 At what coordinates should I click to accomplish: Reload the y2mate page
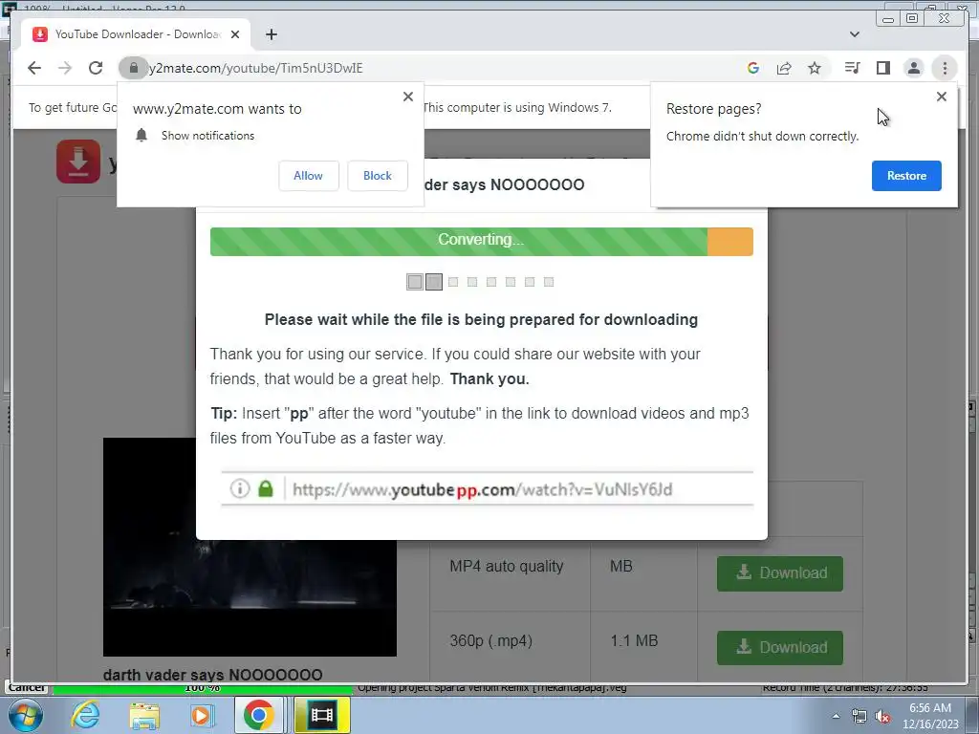[x=96, y=68]
